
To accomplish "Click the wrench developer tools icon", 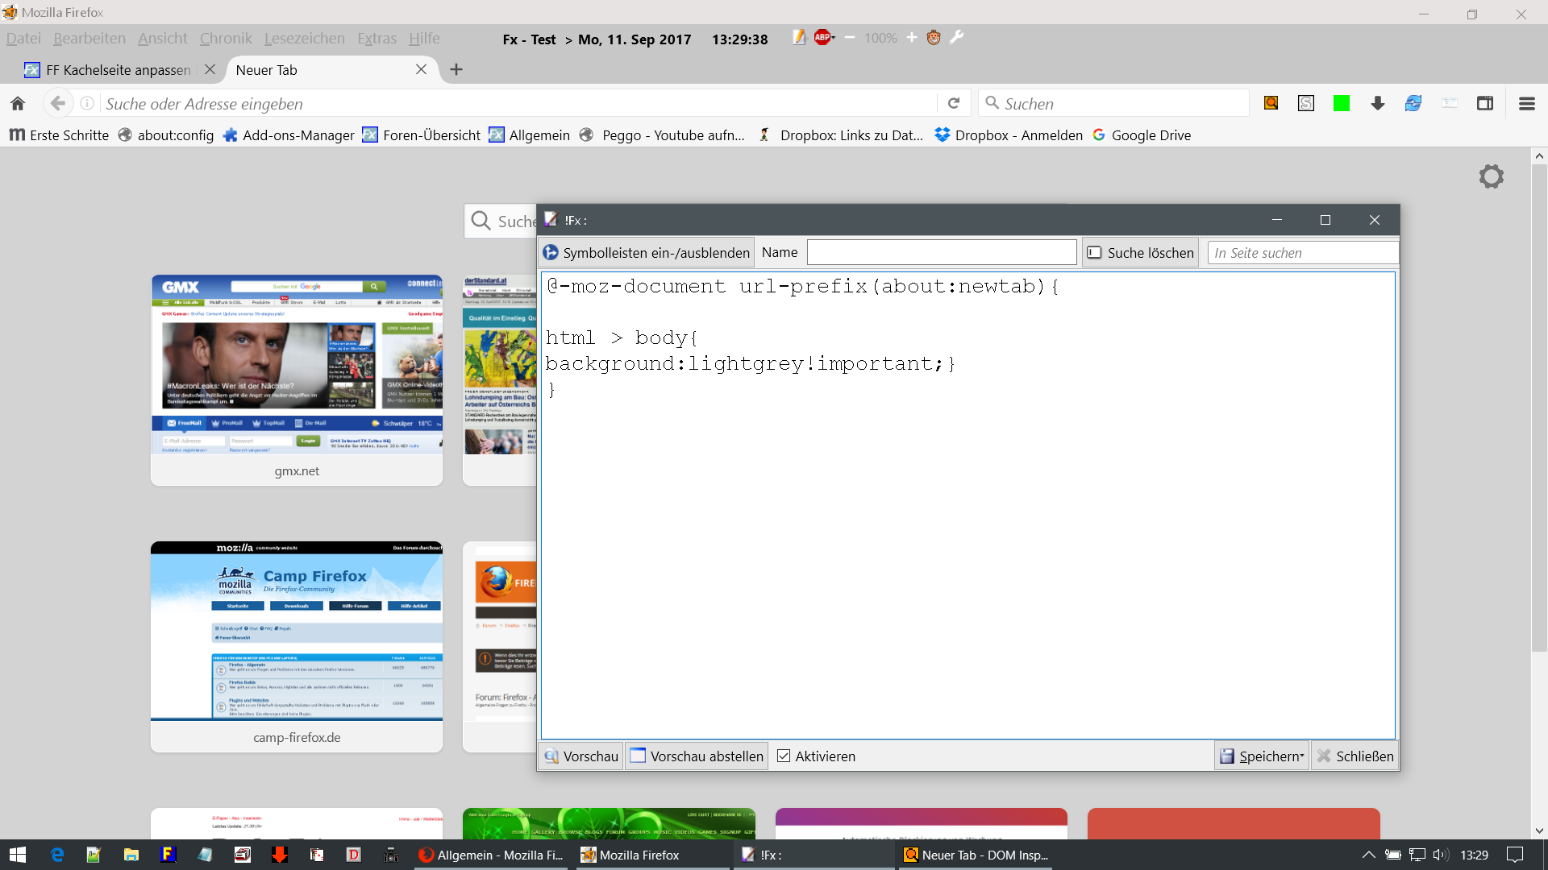I will (957, 38).
